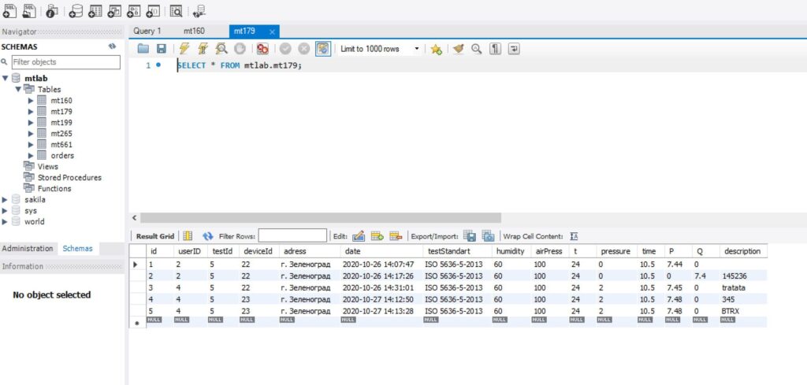The height and width of the screenshot is (385, 807).
Task: Open a script file in editor
Action: click(x=143, y=49)
